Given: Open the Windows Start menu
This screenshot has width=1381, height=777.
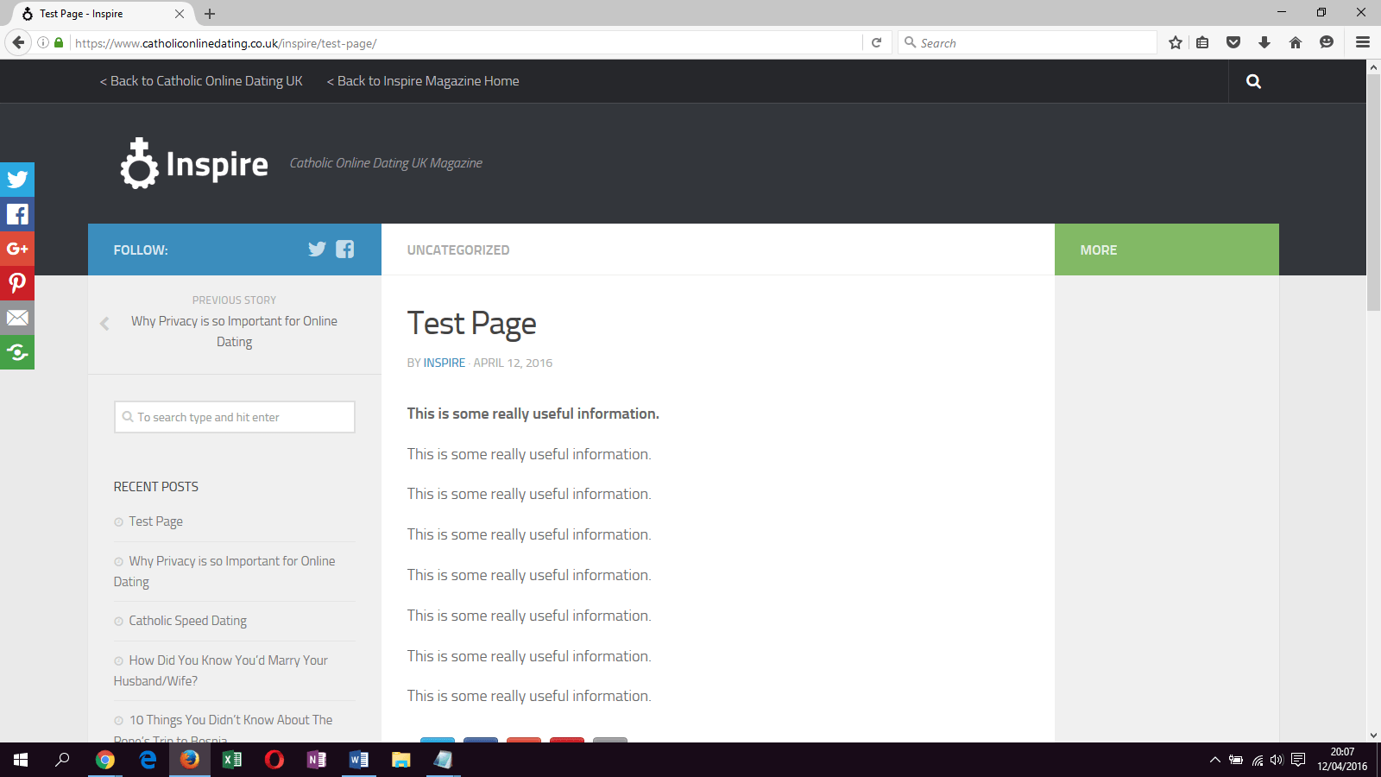Looking at the screenshot, I should tap(21, 760).
